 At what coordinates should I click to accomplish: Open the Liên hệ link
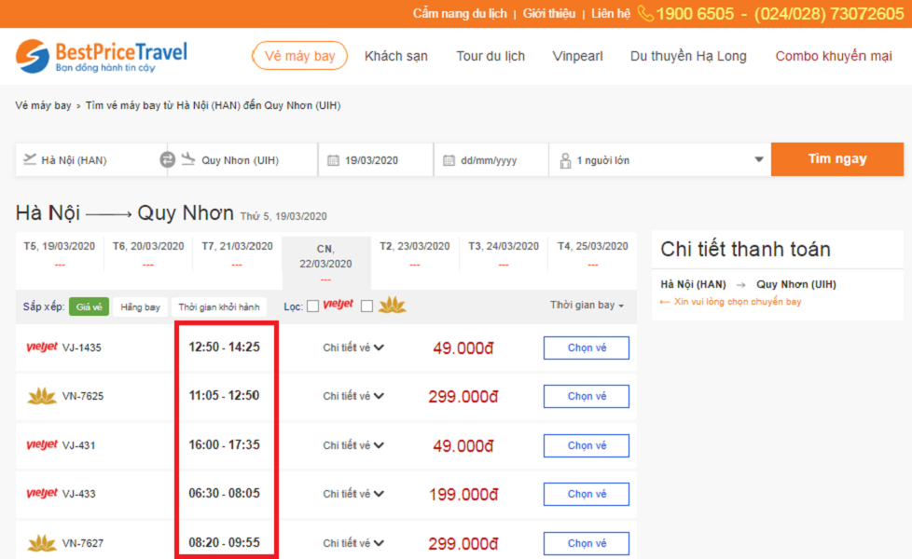(610, 13)
